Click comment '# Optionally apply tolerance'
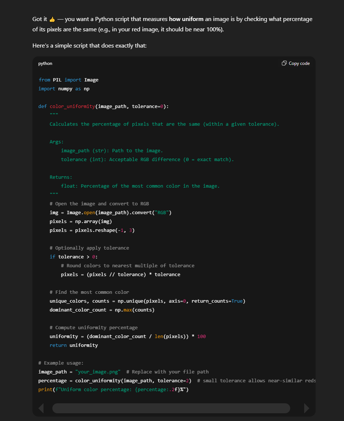This screenshot has height=421, width=344. click(90, 248)
